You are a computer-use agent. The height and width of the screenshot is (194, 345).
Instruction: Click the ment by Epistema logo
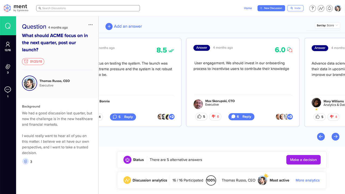(x=15, y=8)
